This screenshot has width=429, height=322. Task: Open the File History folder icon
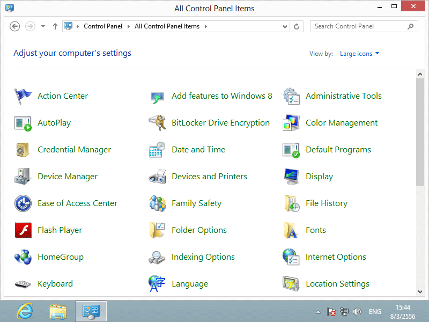pos(292,203)
